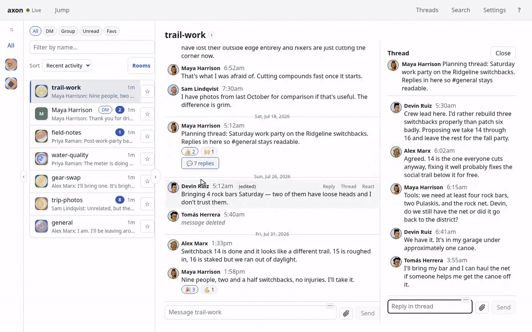
Task: Open the field-notes room avatar
Action: pyautogui.click(x=41, y=136)
